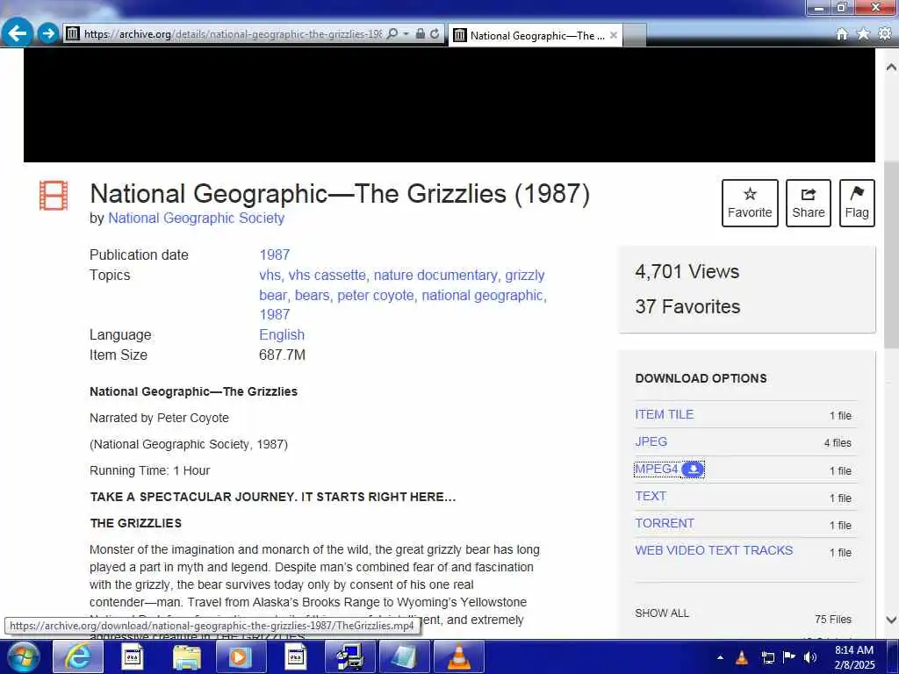899x674 pixels.
Task: Click the red film strip media type icon
Action: click(x=54, y=196)
